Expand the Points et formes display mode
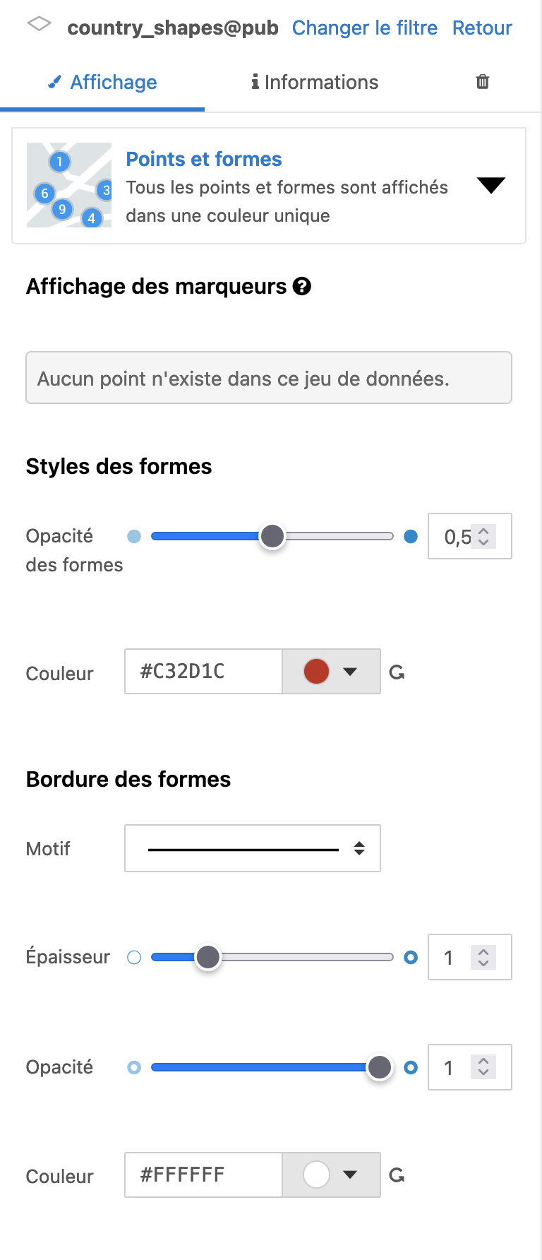The width and height of the screenshot is (542, 1260). click(490, 186)
